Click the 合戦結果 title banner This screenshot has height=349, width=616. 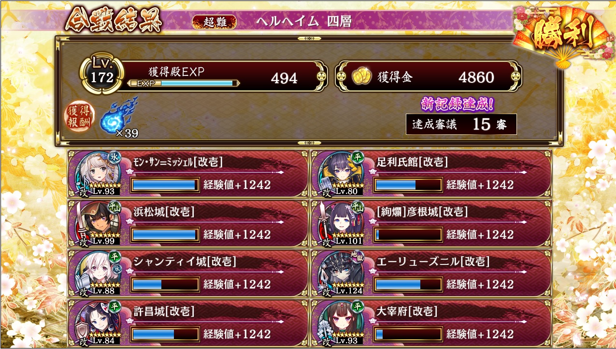[113, 19]
